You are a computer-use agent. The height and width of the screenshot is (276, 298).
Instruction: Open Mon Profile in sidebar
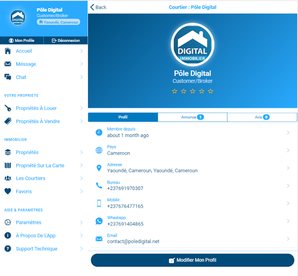(22, 40)
